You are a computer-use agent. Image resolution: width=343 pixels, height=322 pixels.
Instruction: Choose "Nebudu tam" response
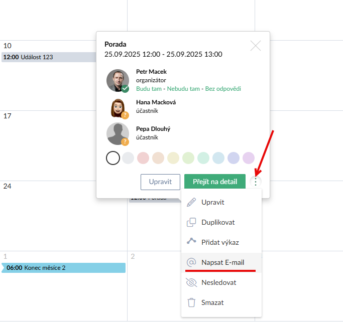tap(183, 89)
